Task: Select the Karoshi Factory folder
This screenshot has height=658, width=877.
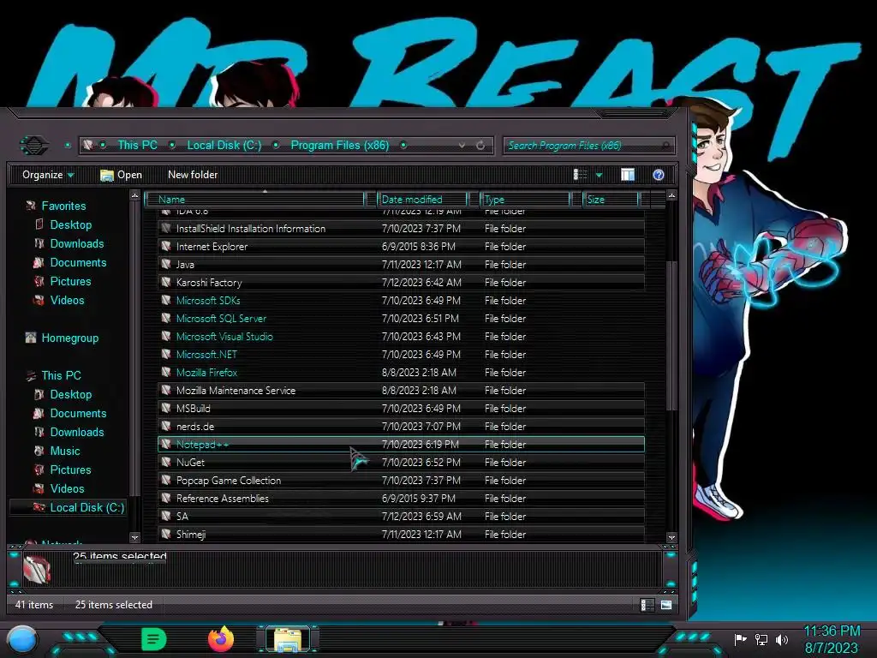Action: pyautogui.click(x=401, y=283)
